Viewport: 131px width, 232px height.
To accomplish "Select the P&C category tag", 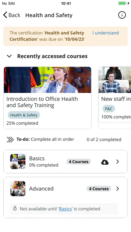I will (x=109, y=109).
